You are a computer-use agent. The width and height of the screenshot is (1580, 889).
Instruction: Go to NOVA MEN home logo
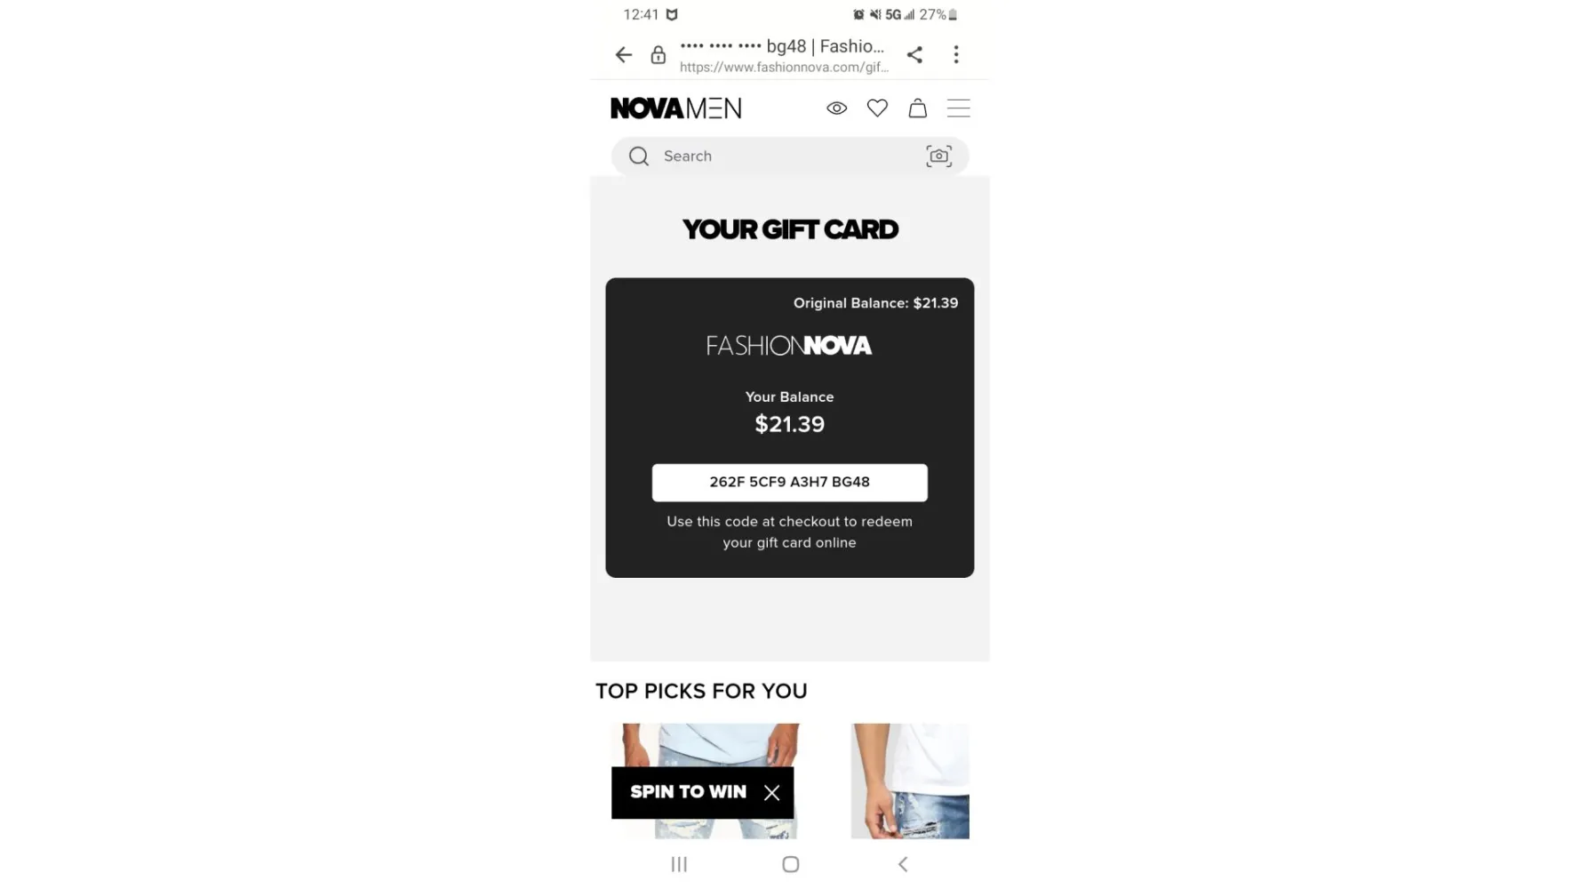tap(675, 108)
